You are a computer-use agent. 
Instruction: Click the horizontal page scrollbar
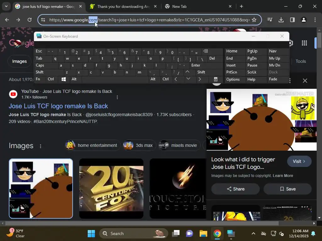pos(142,223)
